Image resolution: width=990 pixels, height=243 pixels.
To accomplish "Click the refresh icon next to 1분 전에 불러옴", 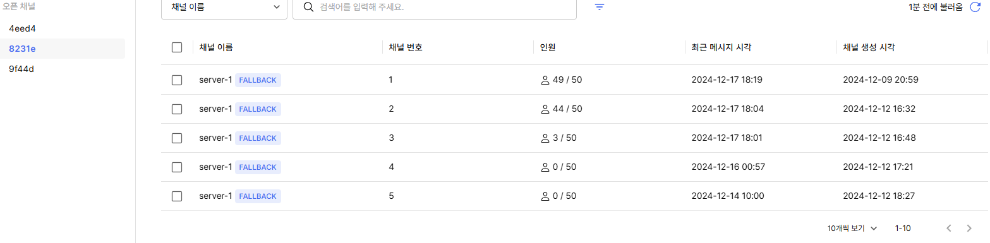I will 975,7.
